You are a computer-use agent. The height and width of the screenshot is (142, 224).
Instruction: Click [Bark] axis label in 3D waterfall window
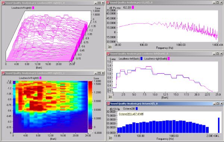[x=39, y=67]
